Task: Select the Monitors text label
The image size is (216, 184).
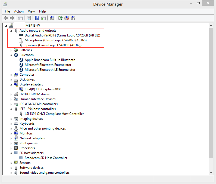Action: click(26, 133)
